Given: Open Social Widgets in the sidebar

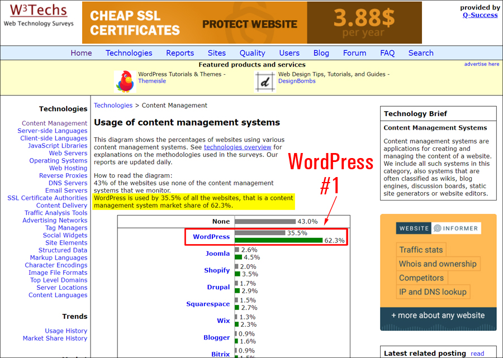Looking at the screenshot, I should (x=65, y=235).
